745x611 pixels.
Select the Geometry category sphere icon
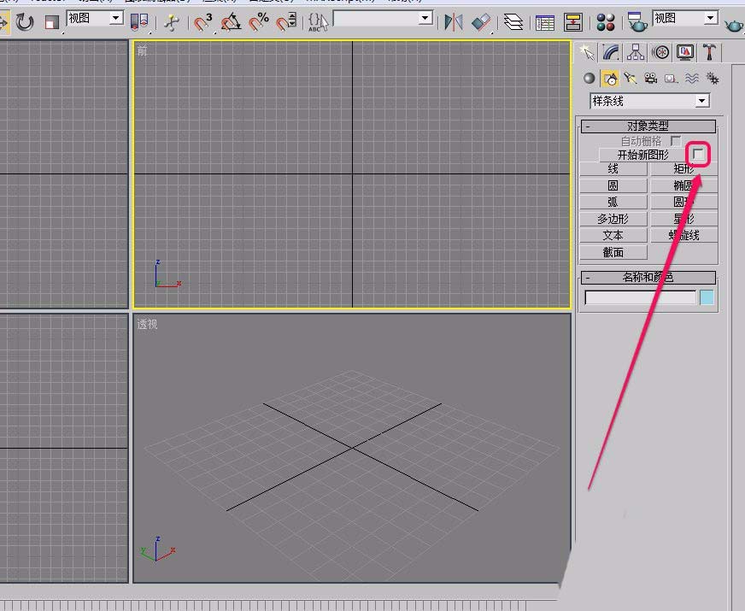pos(590,79)
